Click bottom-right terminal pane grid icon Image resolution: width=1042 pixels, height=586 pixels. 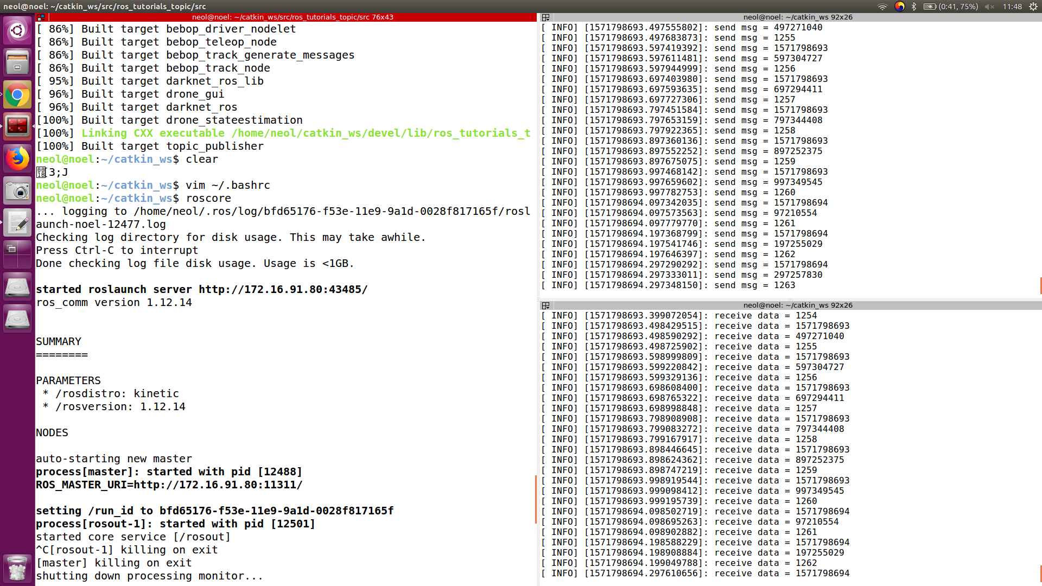pyautogui.click(x=546, y=305)
